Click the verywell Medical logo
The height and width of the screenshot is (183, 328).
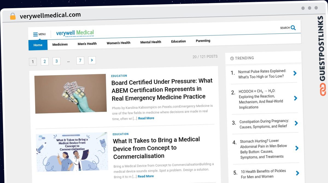click(x=75, y=33)
